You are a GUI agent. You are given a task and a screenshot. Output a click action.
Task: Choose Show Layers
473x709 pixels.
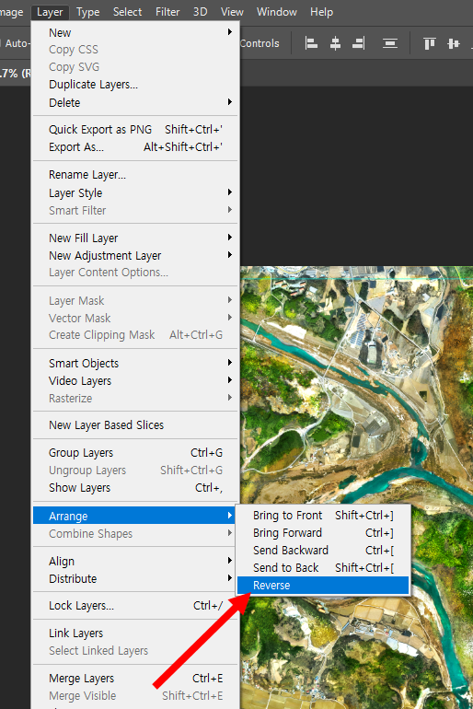tap(135, 487)
